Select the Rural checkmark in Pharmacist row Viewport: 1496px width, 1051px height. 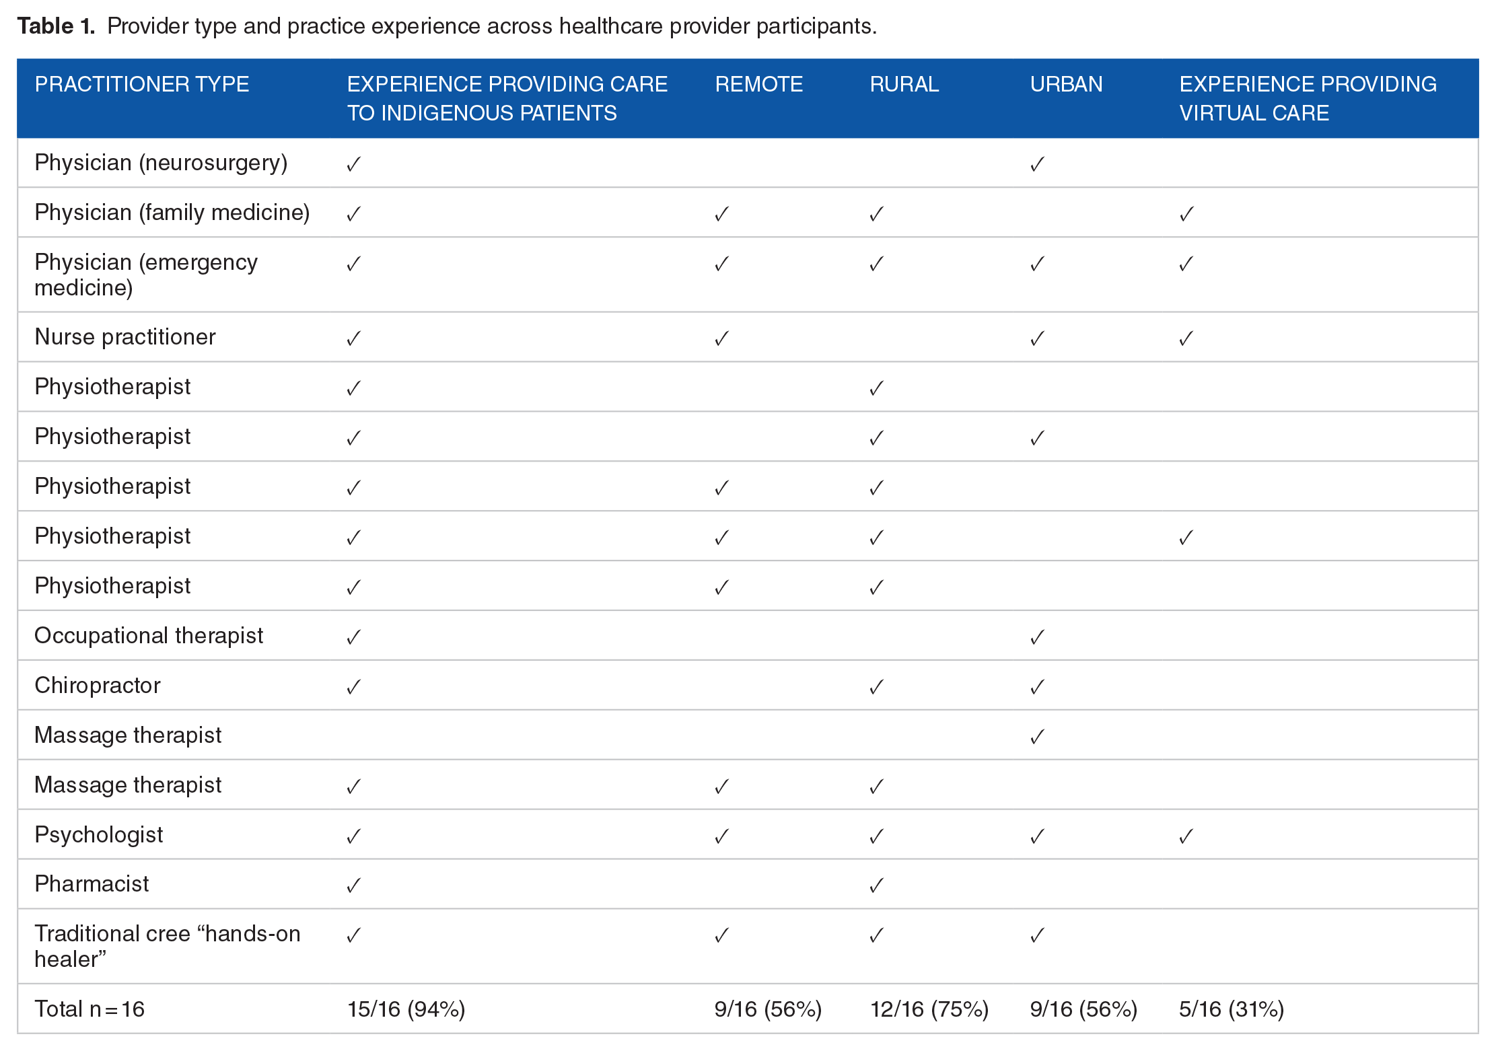click(876, 885)
